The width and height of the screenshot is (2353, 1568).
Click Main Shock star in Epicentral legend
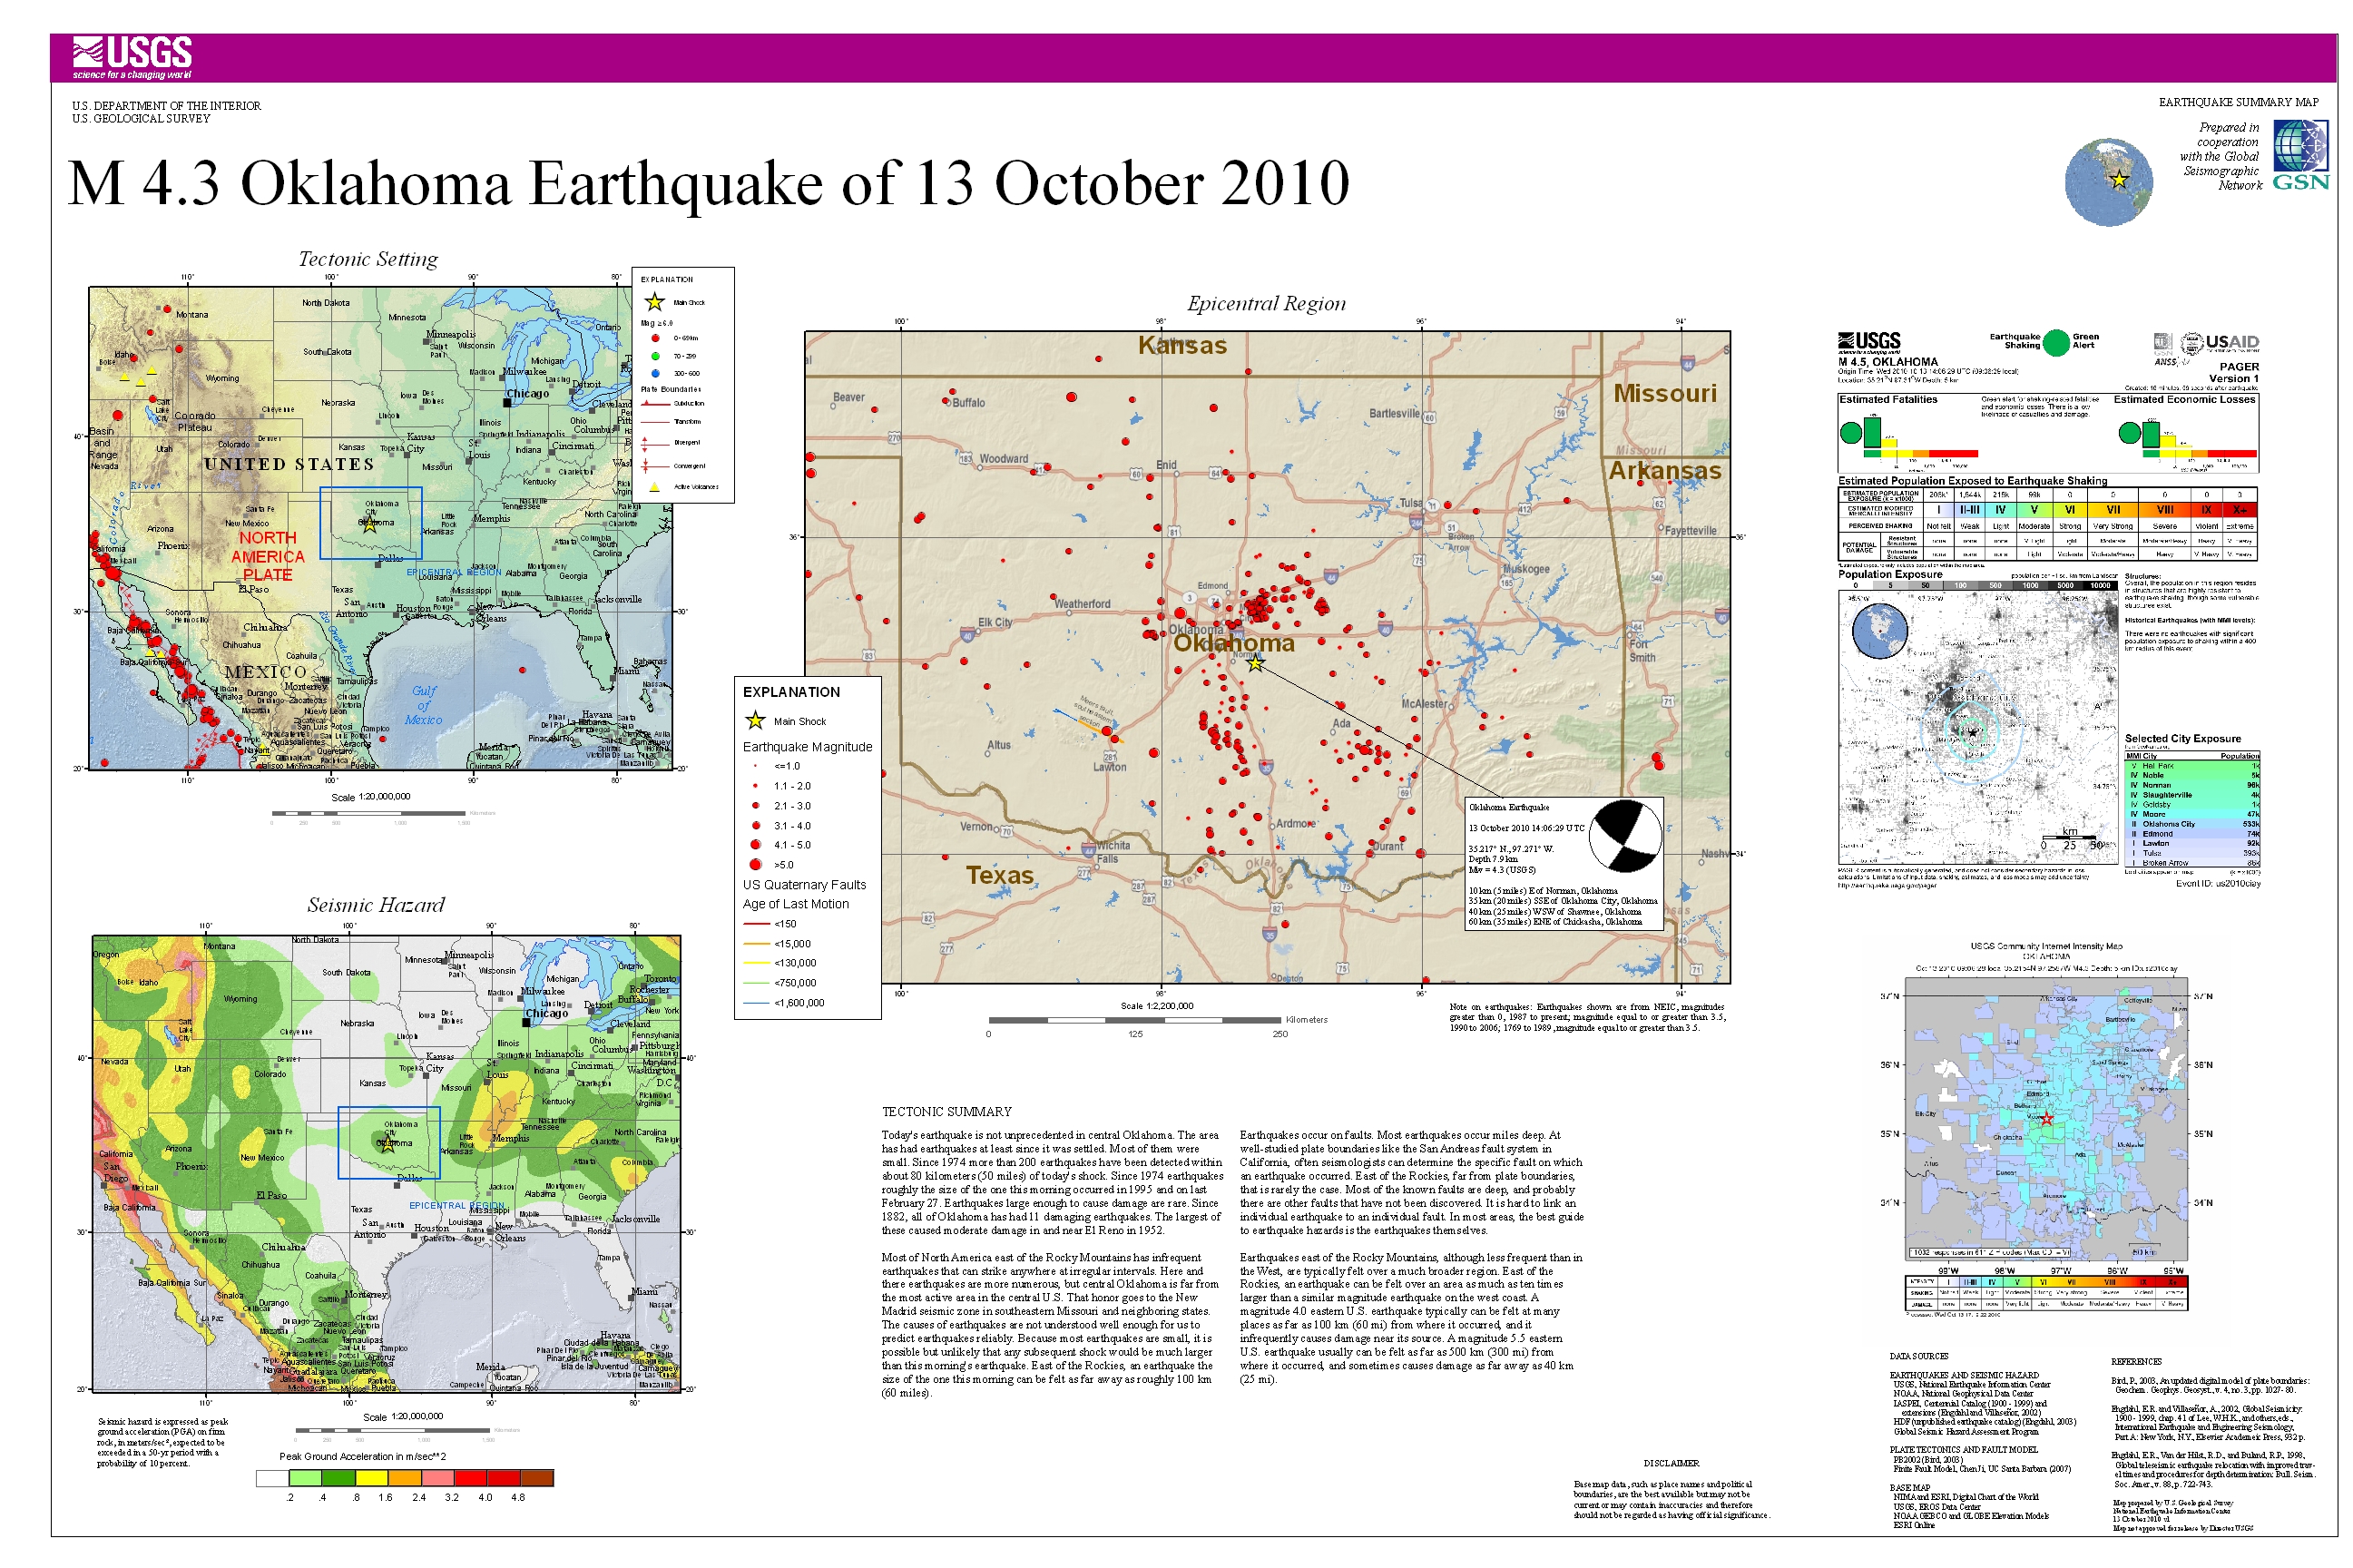[755, 721]
